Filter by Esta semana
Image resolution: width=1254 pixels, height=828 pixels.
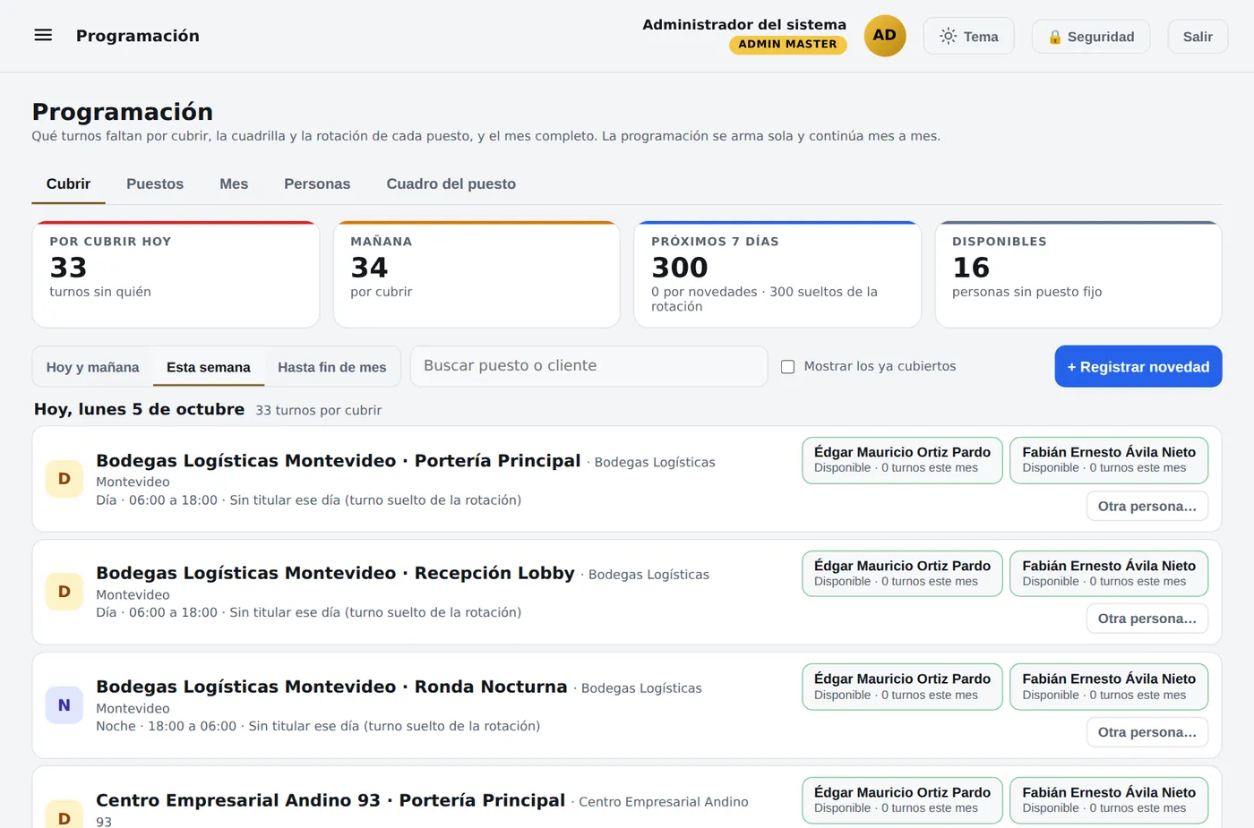pos(209,367)
